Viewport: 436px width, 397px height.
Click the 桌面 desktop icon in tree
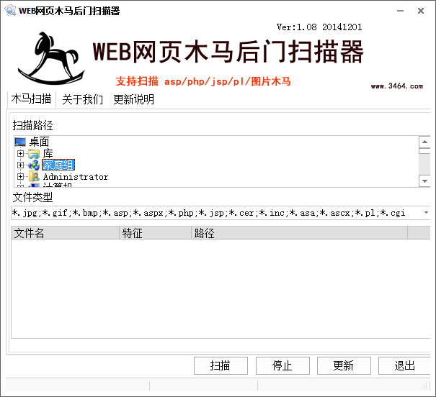(20, 142)
